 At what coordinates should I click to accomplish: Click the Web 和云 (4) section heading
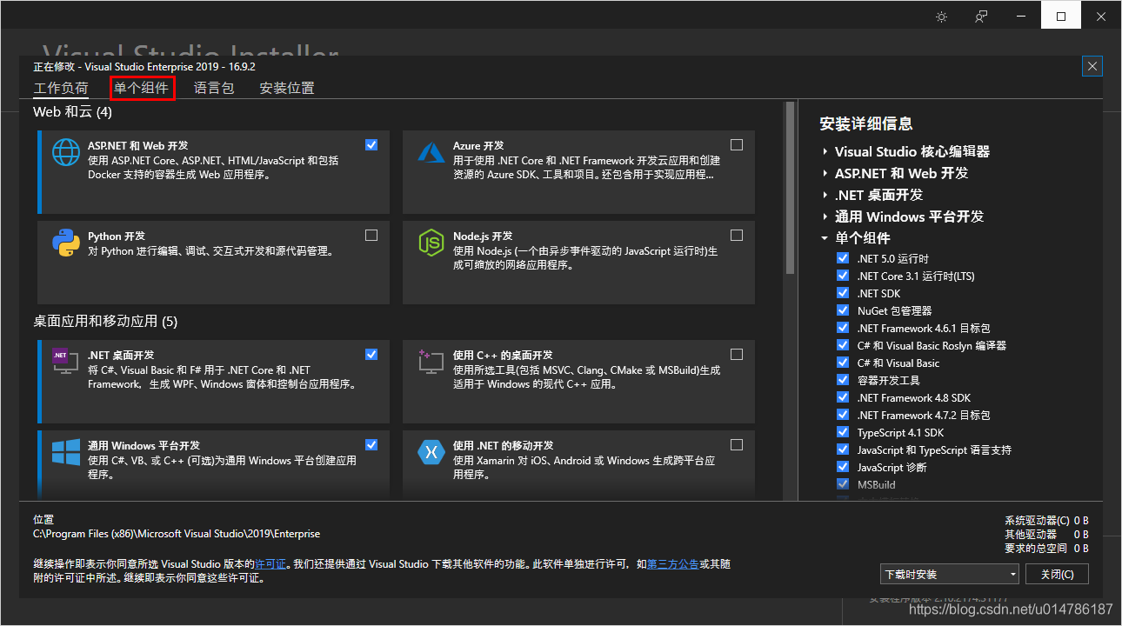click(x=72, y=112)
